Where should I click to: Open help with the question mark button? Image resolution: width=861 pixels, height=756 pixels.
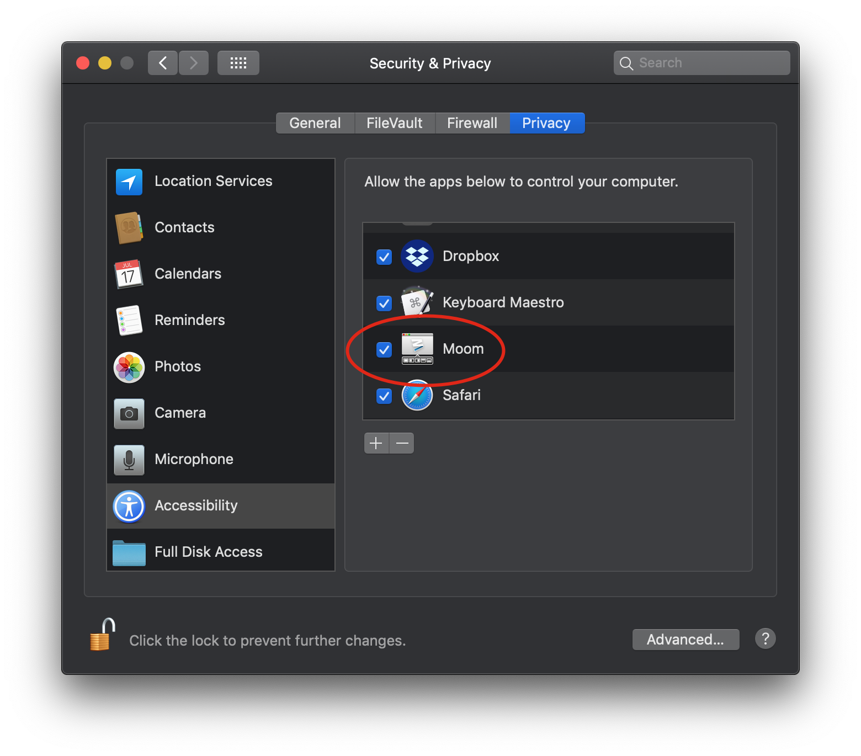pyautogui.click(x=766, y=639)
